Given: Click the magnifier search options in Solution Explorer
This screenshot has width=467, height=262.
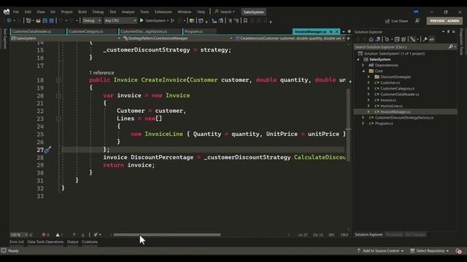Looking at the screenshot, I should pyautogui.click(x=451, y=47).
